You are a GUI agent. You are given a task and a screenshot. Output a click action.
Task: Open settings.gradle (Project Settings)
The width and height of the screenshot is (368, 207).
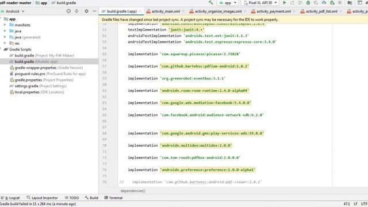tap(40, 86)
